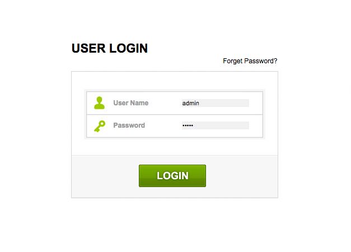Open the Forget Password? link
Viewport: 351px width, 252px height.
[x=250, y=61]
